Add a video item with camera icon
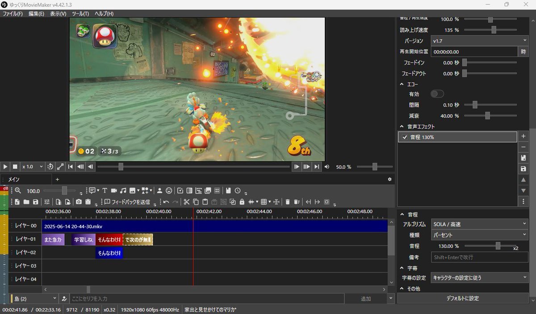 coord(114,190)
